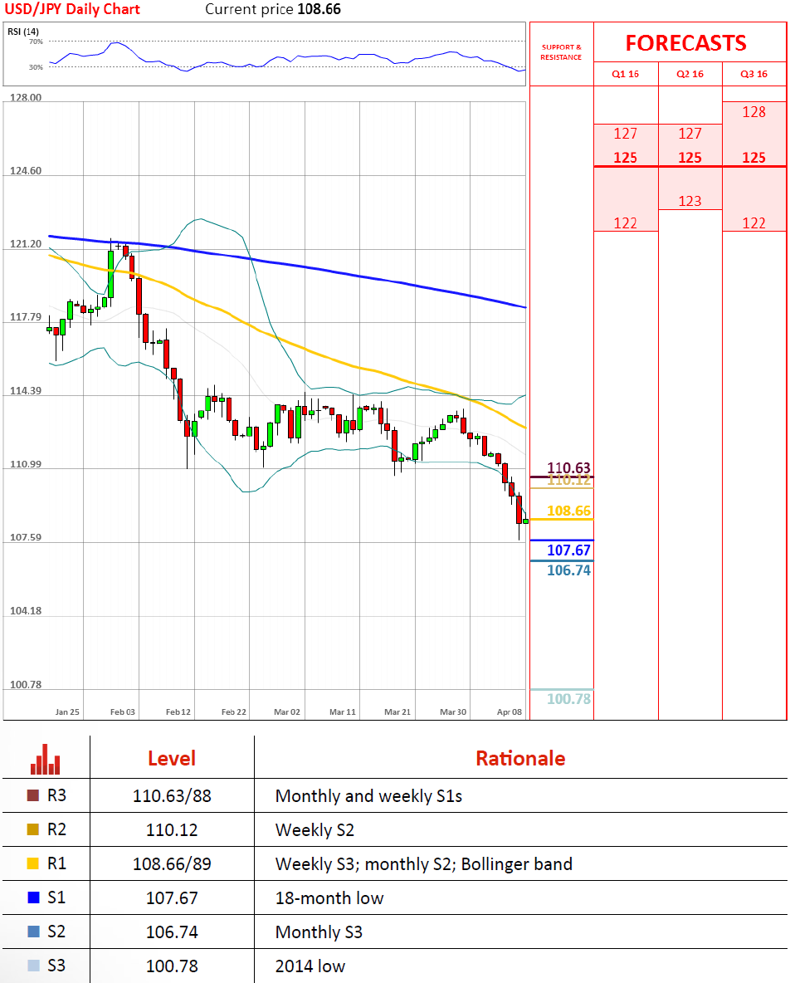This screenshot has width=790, height=983.
Task: Click the Rationale column header
Action: (x=520, y=759)
